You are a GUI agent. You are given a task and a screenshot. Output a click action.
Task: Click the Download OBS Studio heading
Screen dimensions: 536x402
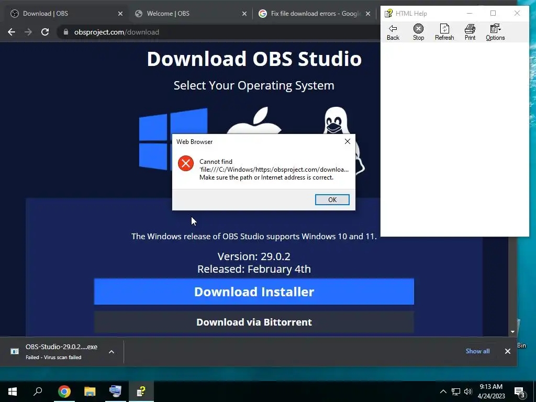(254, 59)
